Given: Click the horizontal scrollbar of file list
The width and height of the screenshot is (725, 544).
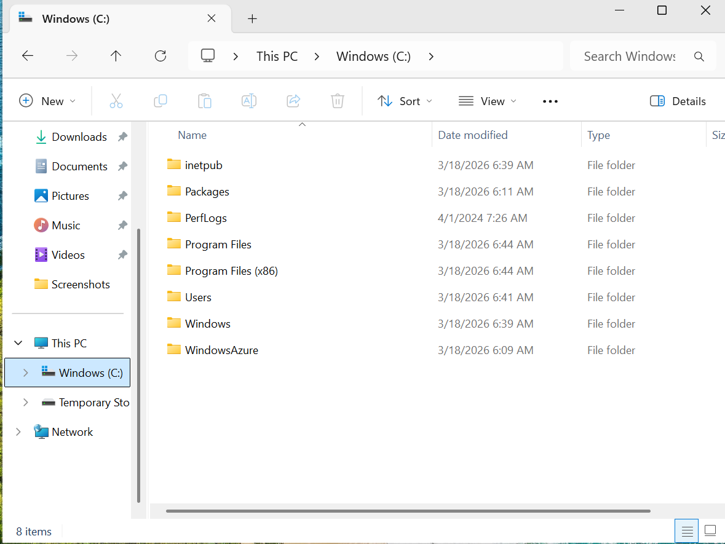Looking at the screenshot, I should pos(408,511).
